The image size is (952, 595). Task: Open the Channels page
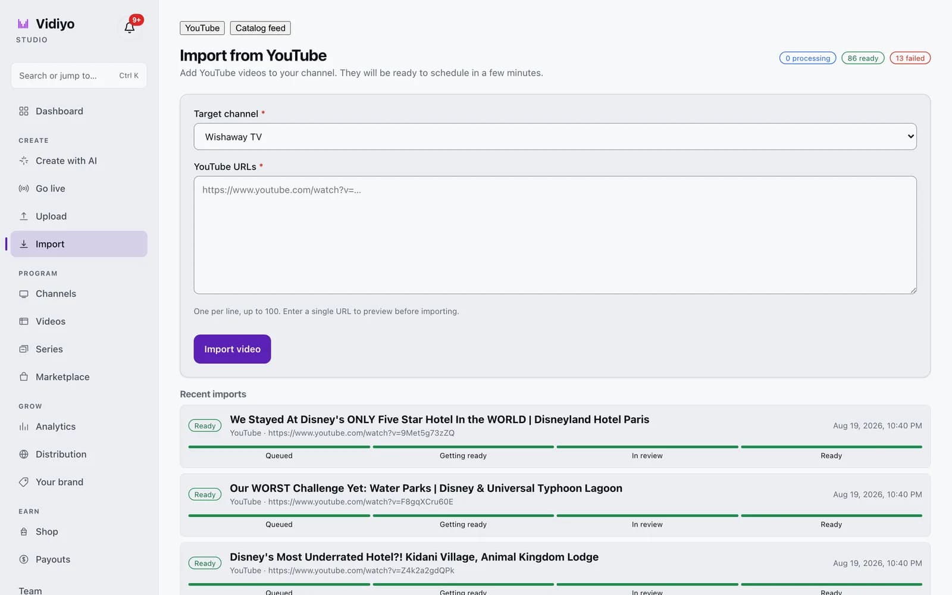(79, 294)
